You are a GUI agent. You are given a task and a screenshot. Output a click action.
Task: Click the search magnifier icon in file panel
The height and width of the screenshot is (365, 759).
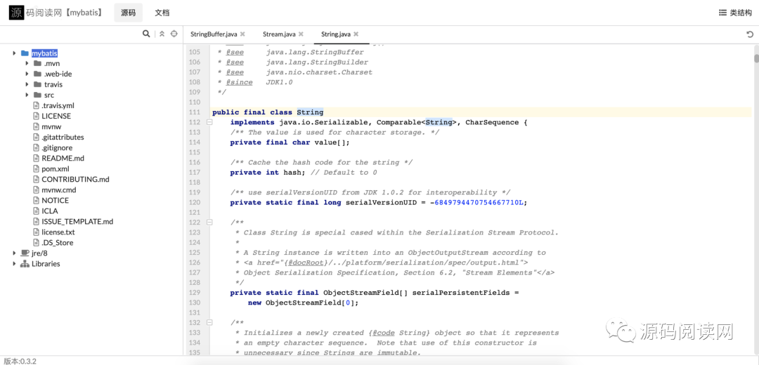tap(146, 34)
